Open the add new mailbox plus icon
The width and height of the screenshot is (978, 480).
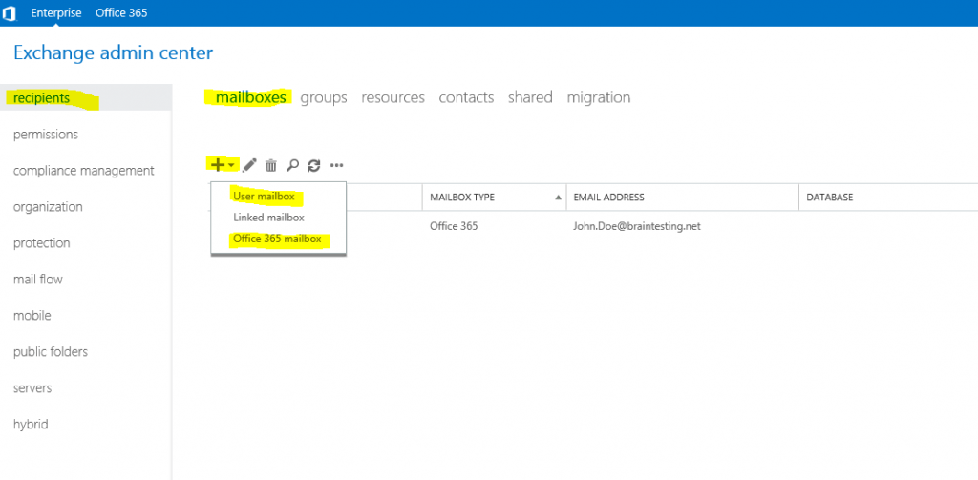click(217, 165)
